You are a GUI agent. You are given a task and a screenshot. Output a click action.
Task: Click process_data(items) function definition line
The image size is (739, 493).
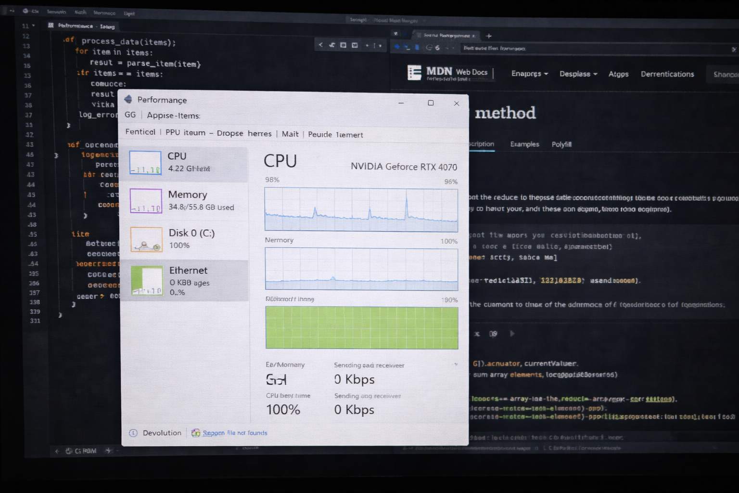(120, 41)
